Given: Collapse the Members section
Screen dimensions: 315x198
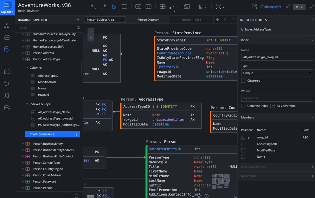Looking at the screenshot, I should pos(276,117).
